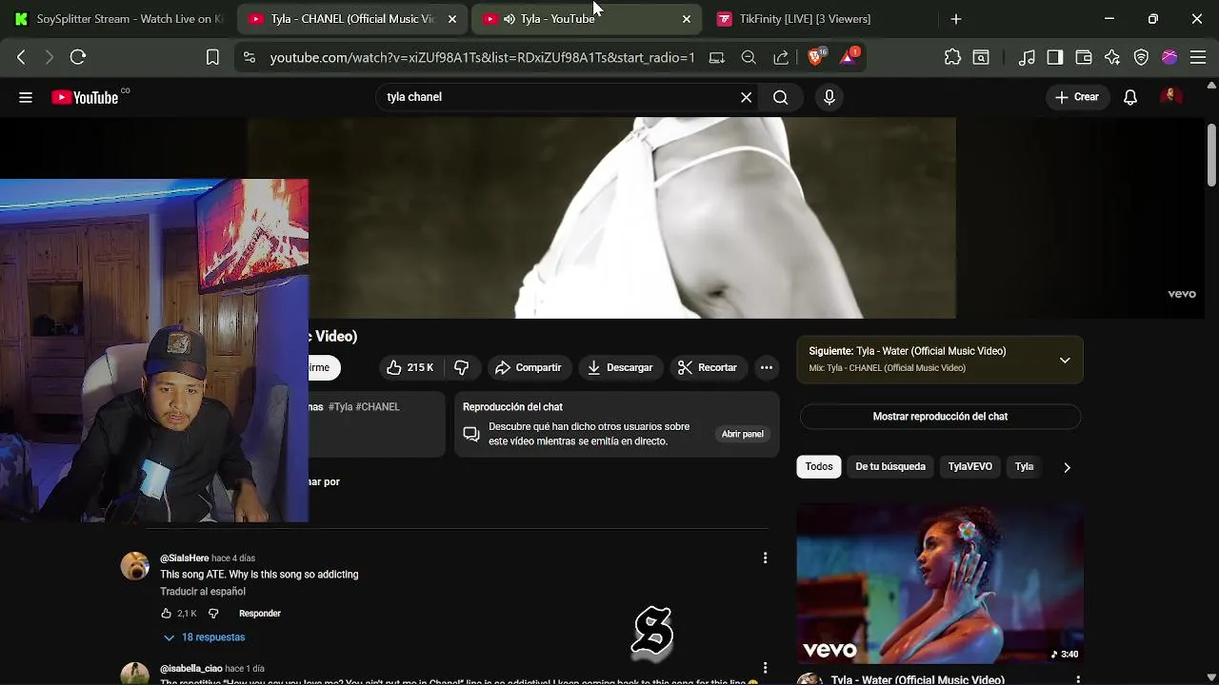
Task: Select the TylaVEVO filter chip
Action: (x=969, y=467)
